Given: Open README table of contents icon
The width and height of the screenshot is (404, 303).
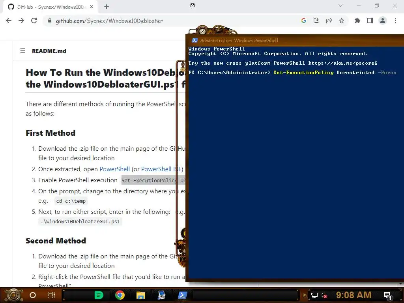Looking at the screenshot, I should (22, 51).
